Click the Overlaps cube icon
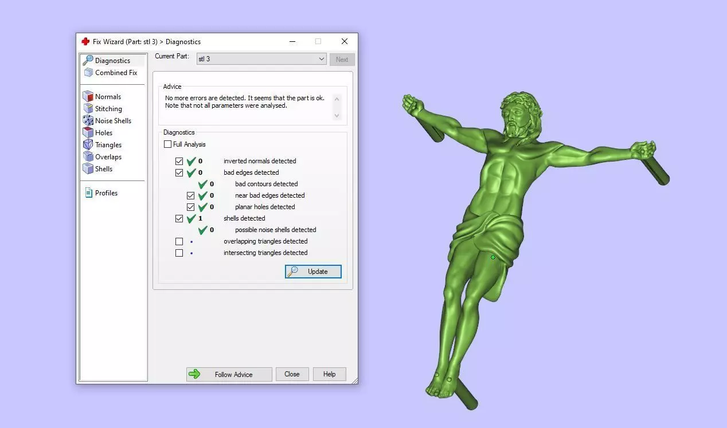This screenshot has height=428, width=727. (x=88, y=156)
